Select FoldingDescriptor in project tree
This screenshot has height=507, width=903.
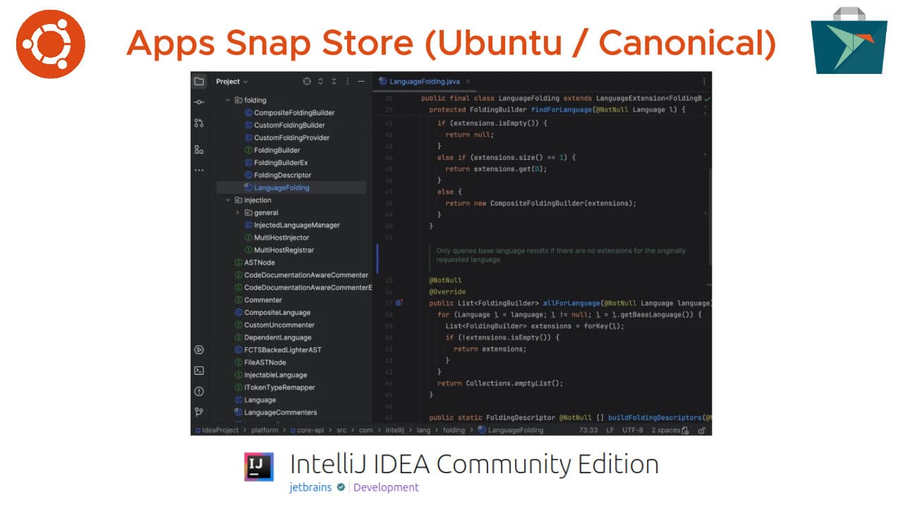point(277,175)
